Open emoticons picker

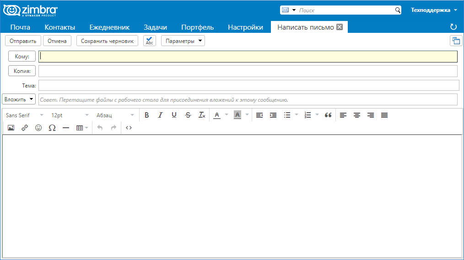[38, 128]
